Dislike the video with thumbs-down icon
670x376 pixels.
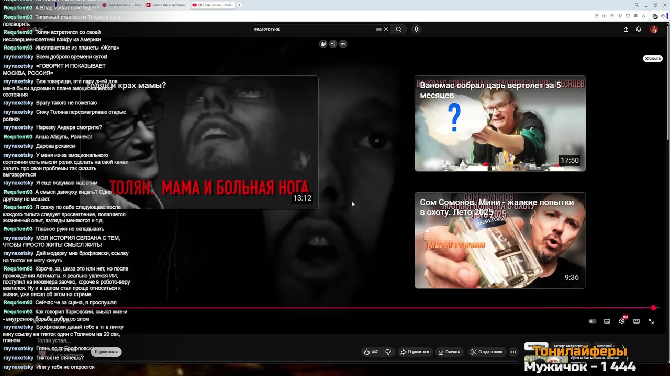[388, 352]
